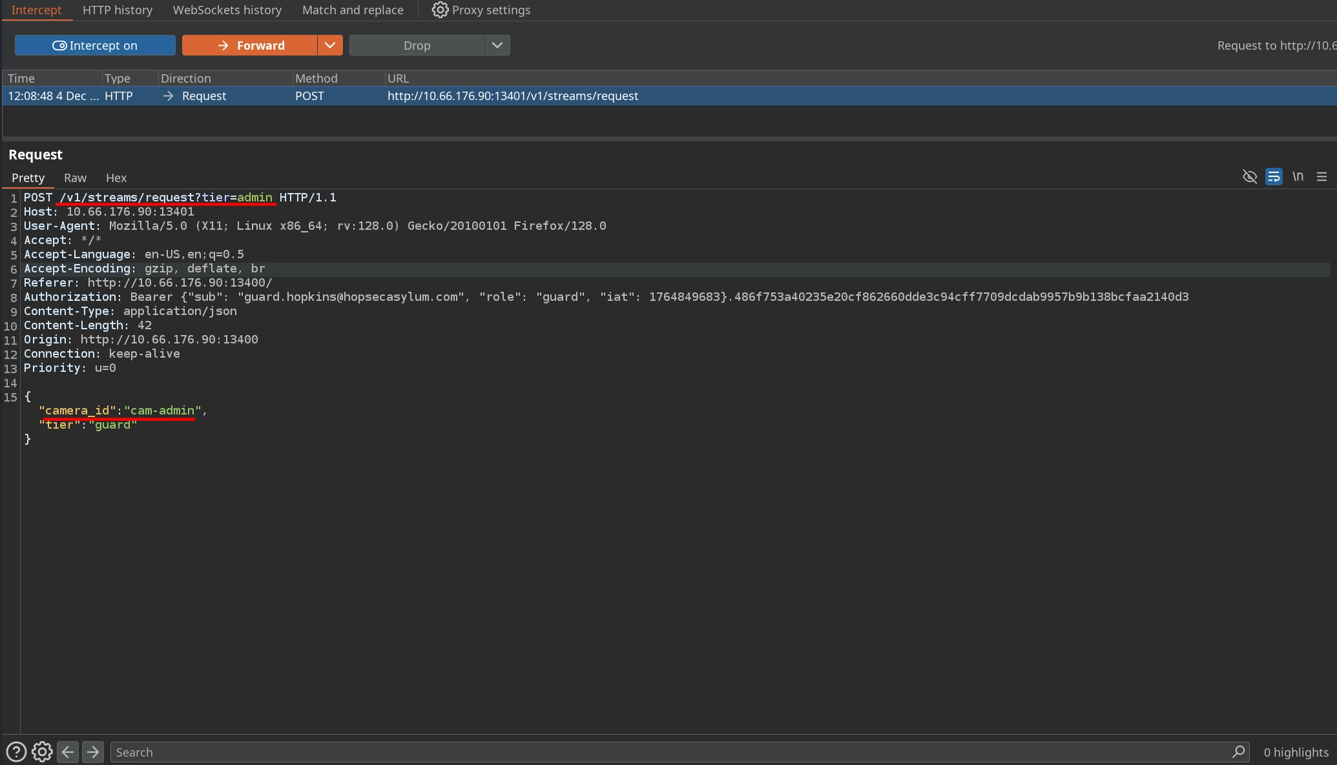The width and height of the screenshot is (1337, 765).
Task: Open search settings gear icon at bottom
Action: 42,752
